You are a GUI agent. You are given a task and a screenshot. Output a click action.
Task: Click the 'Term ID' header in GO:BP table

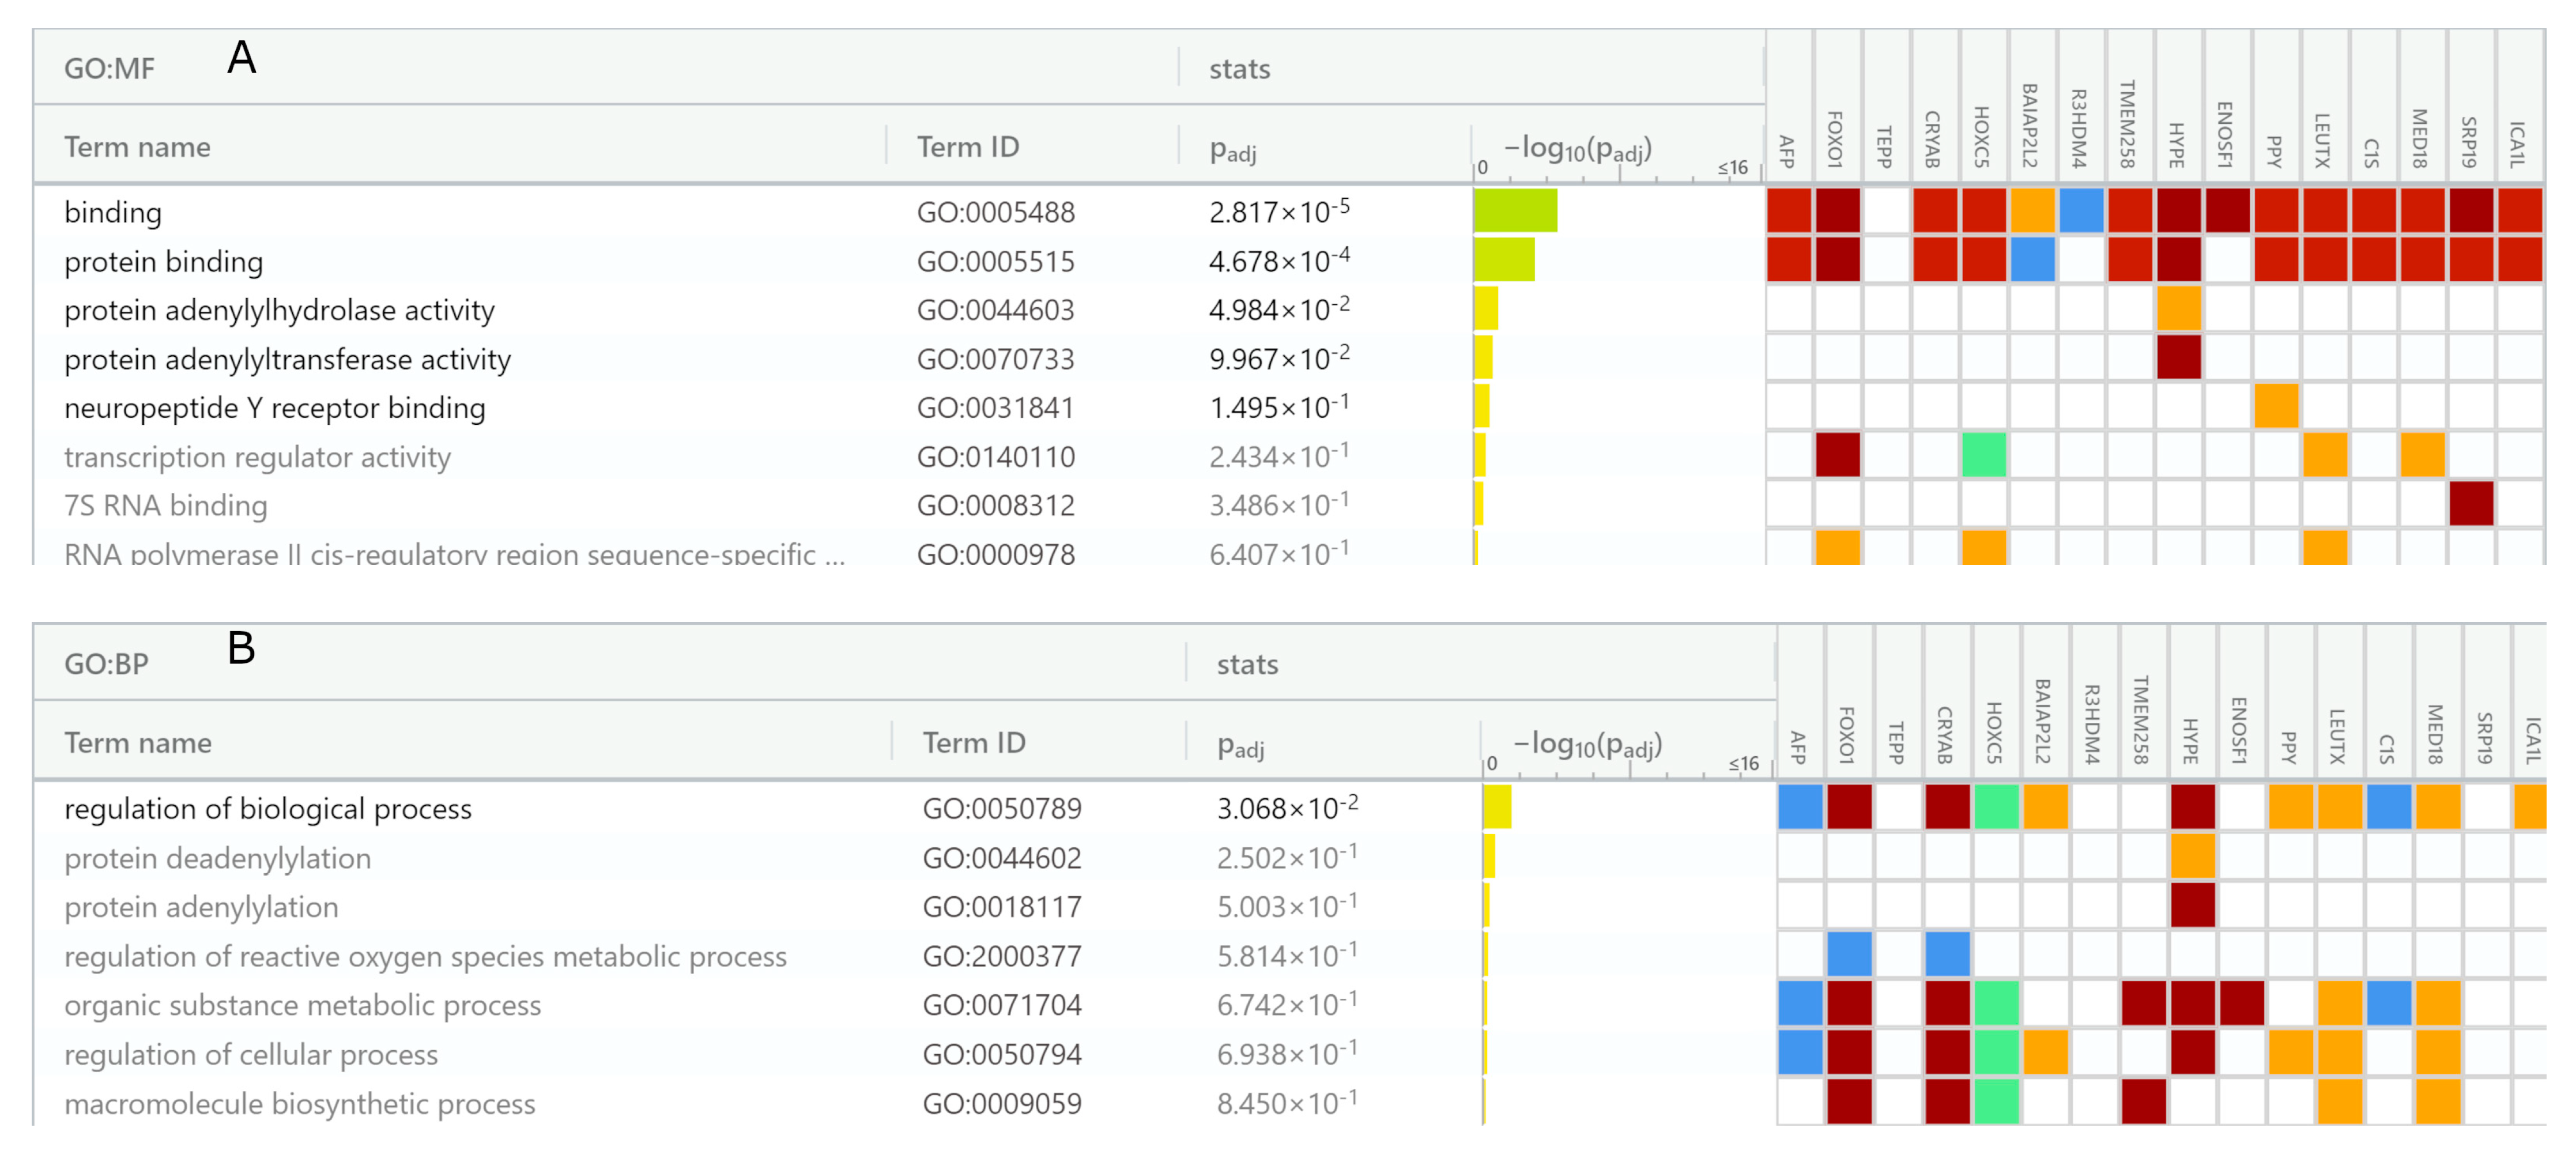coord(973,743)
